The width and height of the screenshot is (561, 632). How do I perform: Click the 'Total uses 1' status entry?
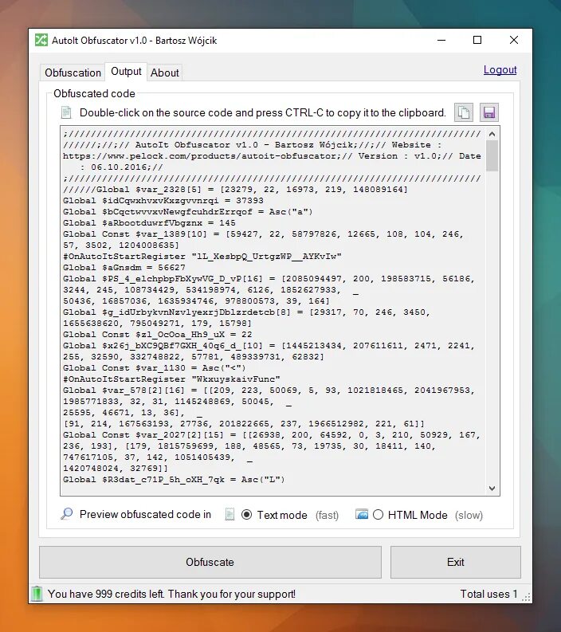coord(488,594)
